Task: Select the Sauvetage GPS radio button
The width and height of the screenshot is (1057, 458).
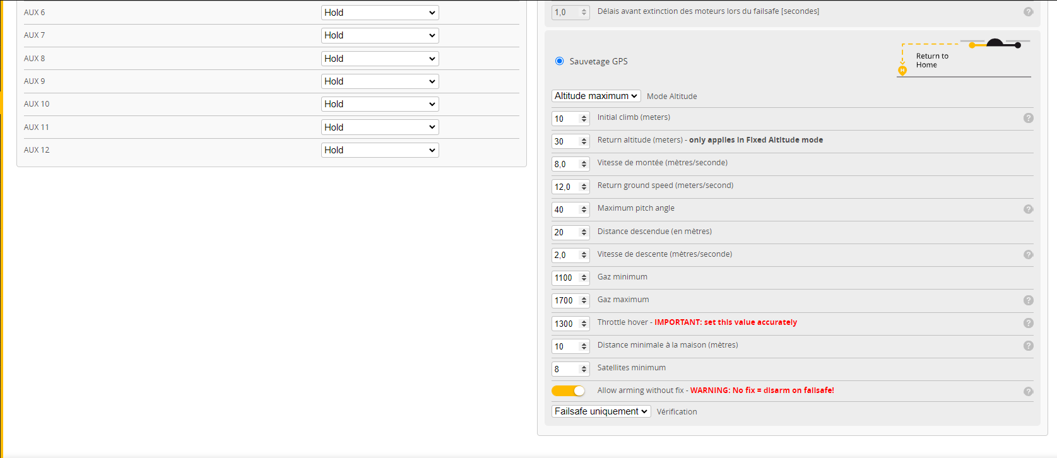Action: click(x=559, y=61)
